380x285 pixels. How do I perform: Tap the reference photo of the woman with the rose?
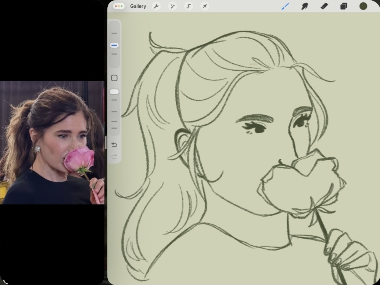coord(52,143)
